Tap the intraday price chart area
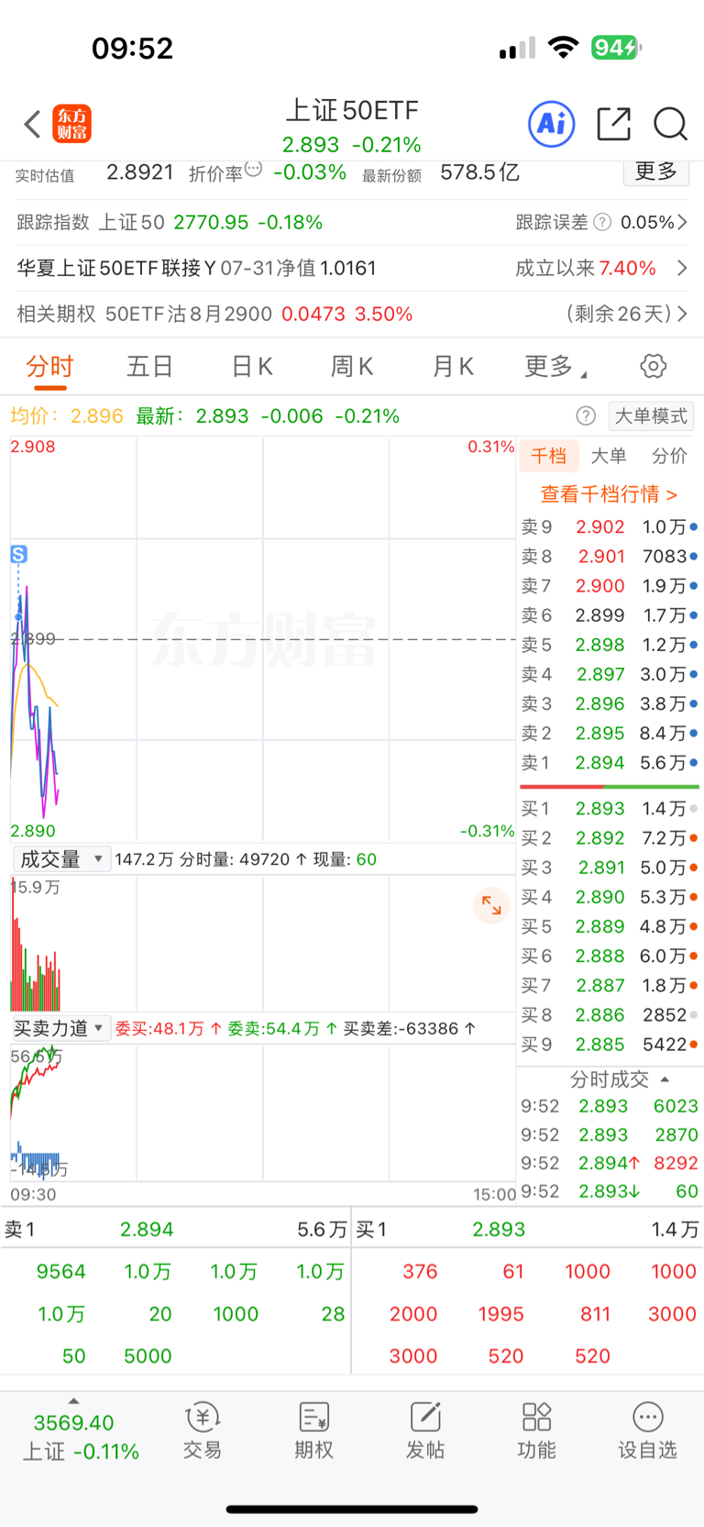Image resolution: width=704 pixels, height=1527 pixels. click(x=263, y=639)
